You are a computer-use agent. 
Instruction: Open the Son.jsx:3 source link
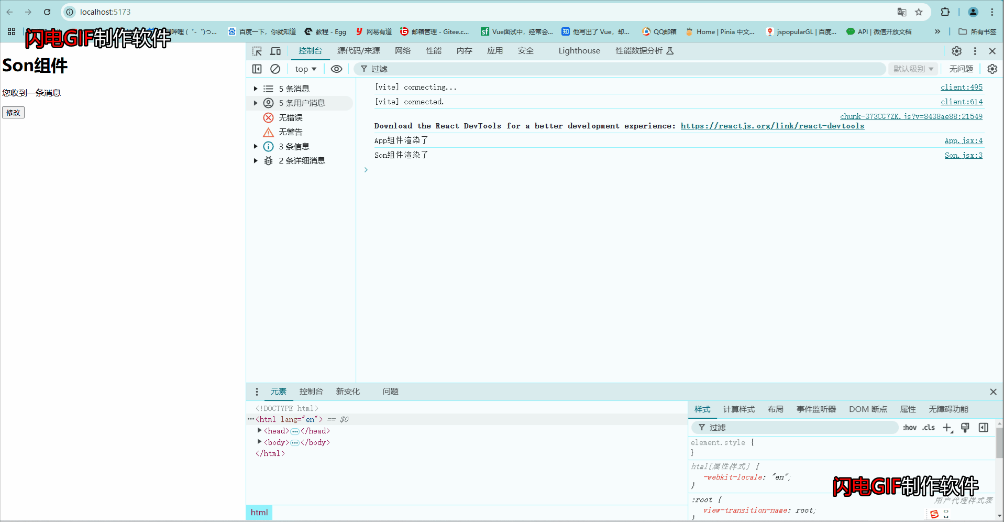pyautogui.click(x=963, y=155)
